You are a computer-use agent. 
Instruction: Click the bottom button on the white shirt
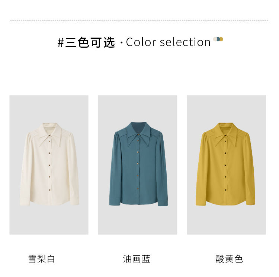pyautogui.click(x=49, y=190)
